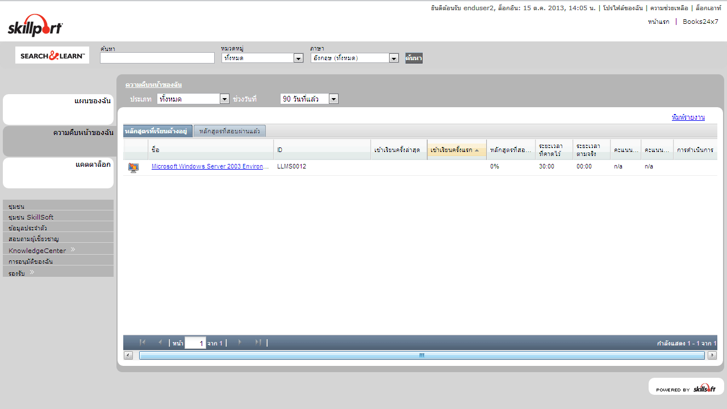Viewport: 727px width, 409px height.
Task: Open ความช่วยเหลือ help link
Action: pyautogui.click(x=669, y=8)
